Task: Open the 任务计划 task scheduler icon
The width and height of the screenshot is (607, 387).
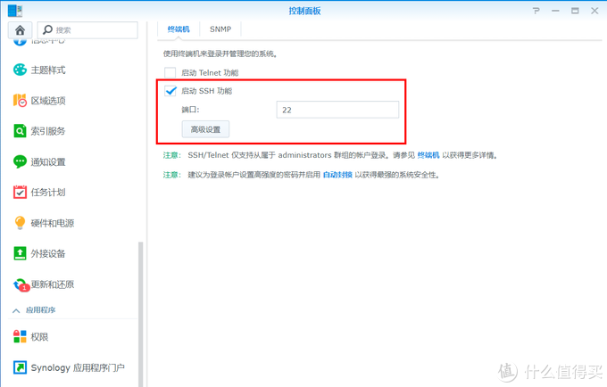Action: [x=20, y=192]
